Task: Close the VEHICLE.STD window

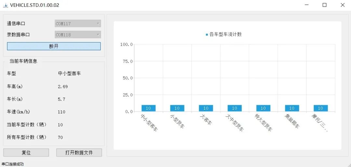Action: pos(342,5)
